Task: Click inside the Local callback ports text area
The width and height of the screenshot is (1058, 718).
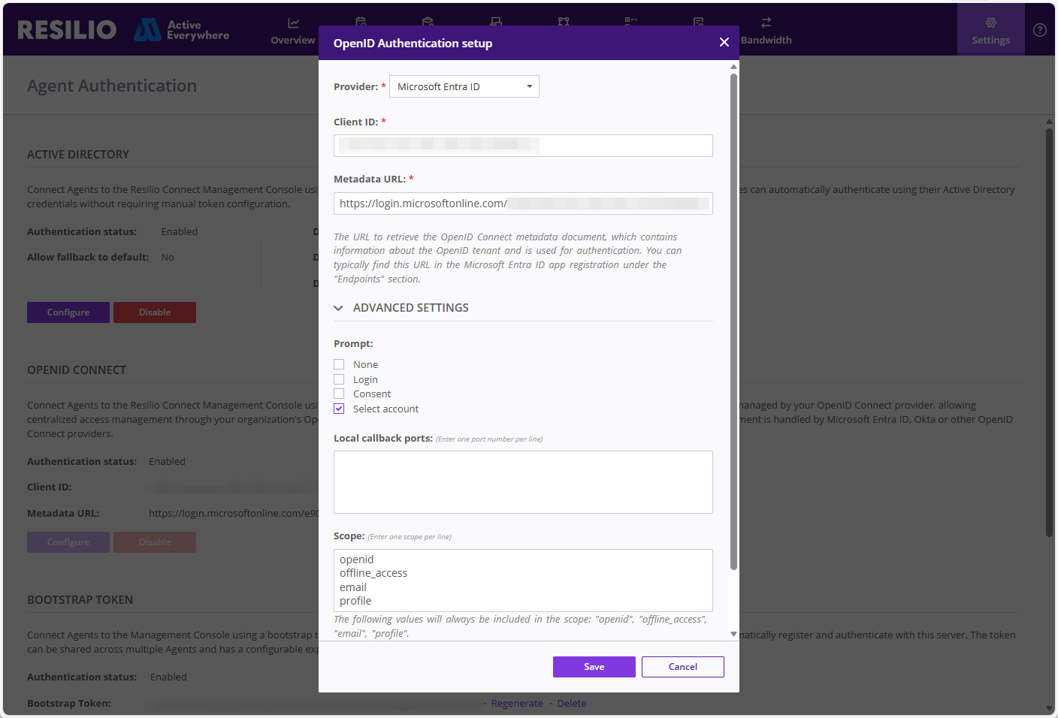Action: point(523,482)
